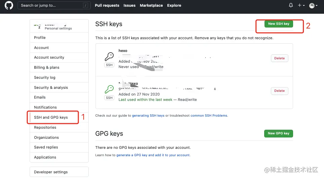Open Marketplace from the top navigation
Viewport: 324px width, 179px height.
point(151,5)
